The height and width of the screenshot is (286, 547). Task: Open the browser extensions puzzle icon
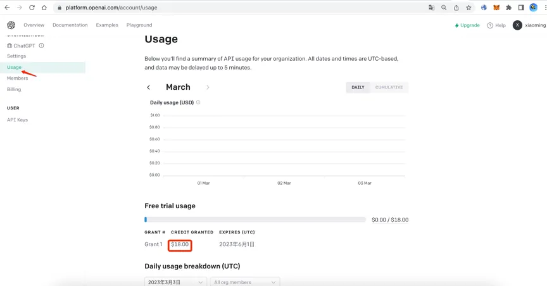[508, 8]
